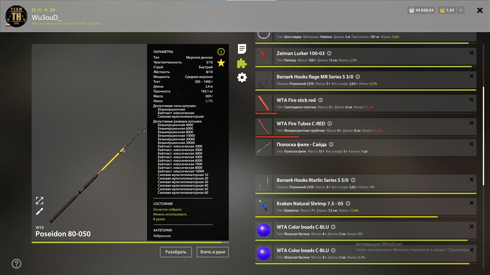Expand the rod preview to fullscreen
The image size is (490, 275).
[40, 201]
